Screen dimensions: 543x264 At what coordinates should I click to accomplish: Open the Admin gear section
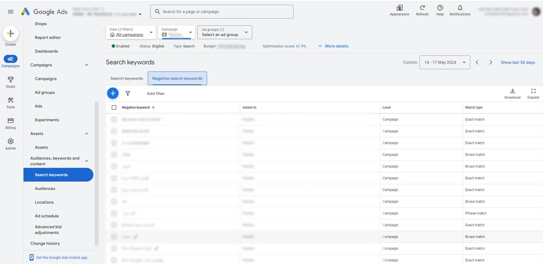point(11,141)
